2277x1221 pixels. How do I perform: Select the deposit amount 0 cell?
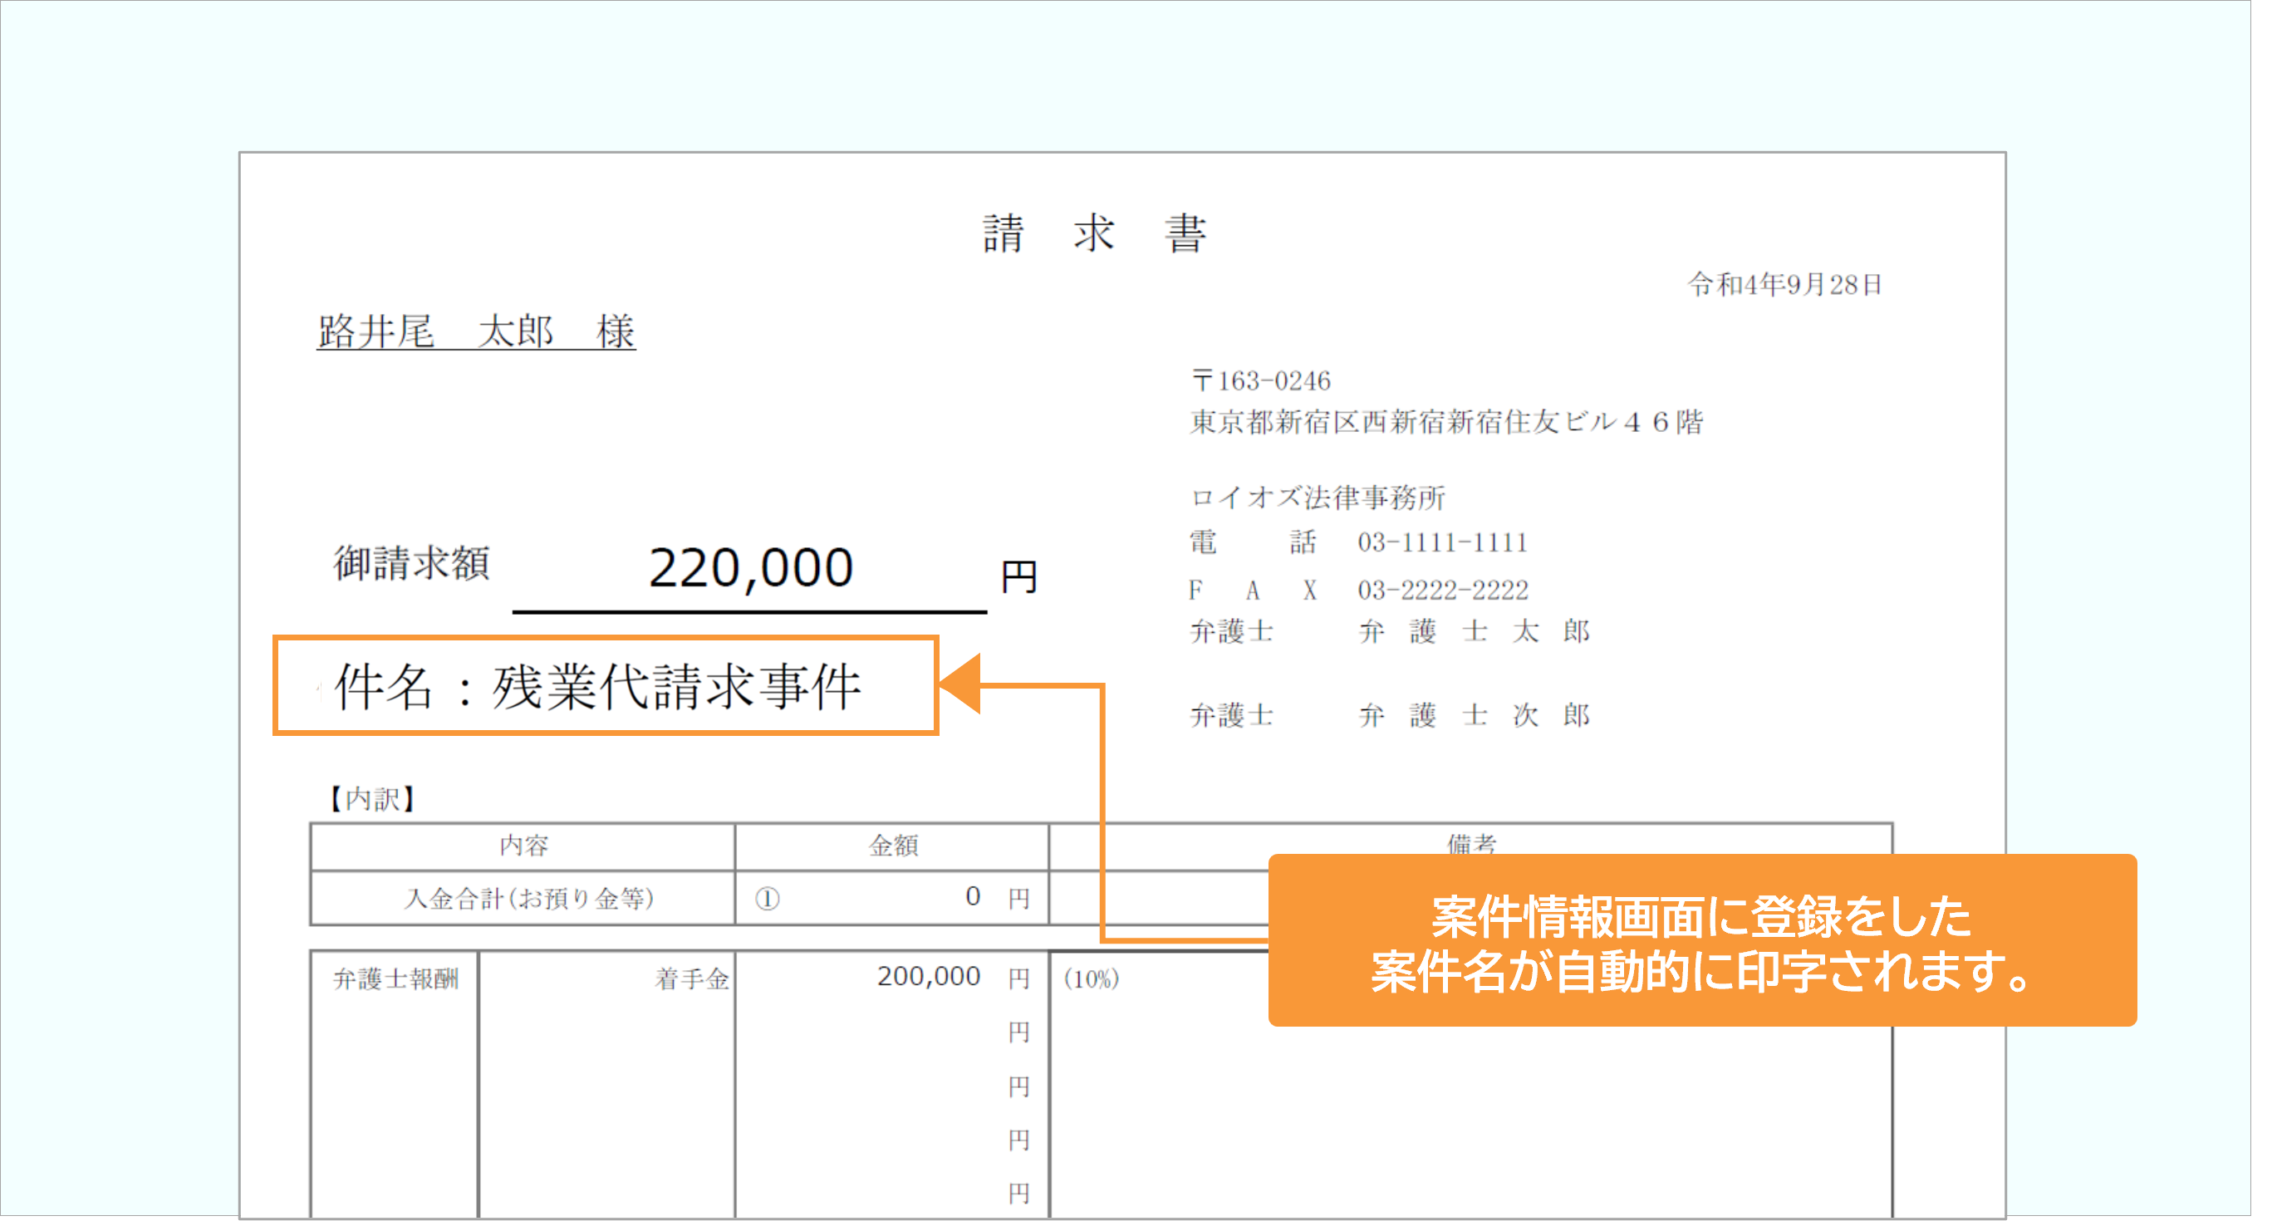[893, 898]
